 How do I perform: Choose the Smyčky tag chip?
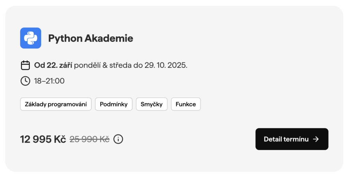click(x=152, y=104)
